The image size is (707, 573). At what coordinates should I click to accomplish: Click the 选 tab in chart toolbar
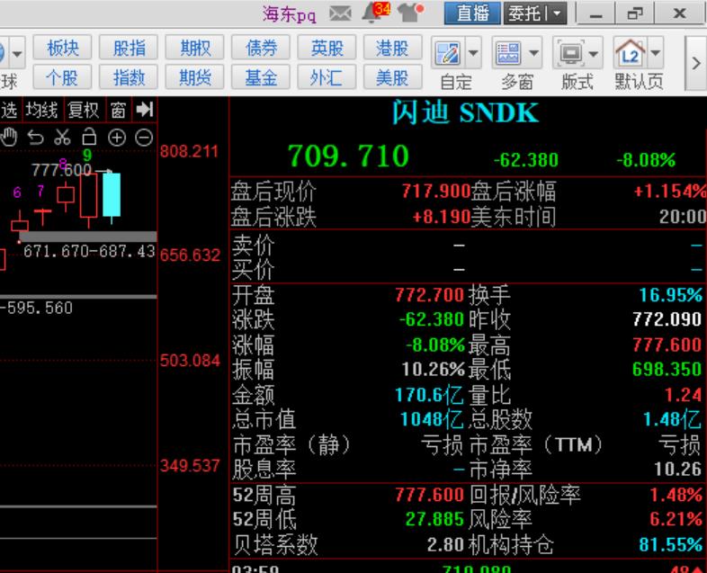(9, 110)
